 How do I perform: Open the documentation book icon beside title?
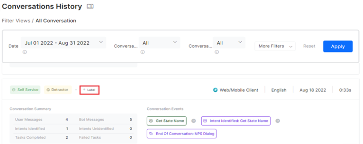[90, 7]
